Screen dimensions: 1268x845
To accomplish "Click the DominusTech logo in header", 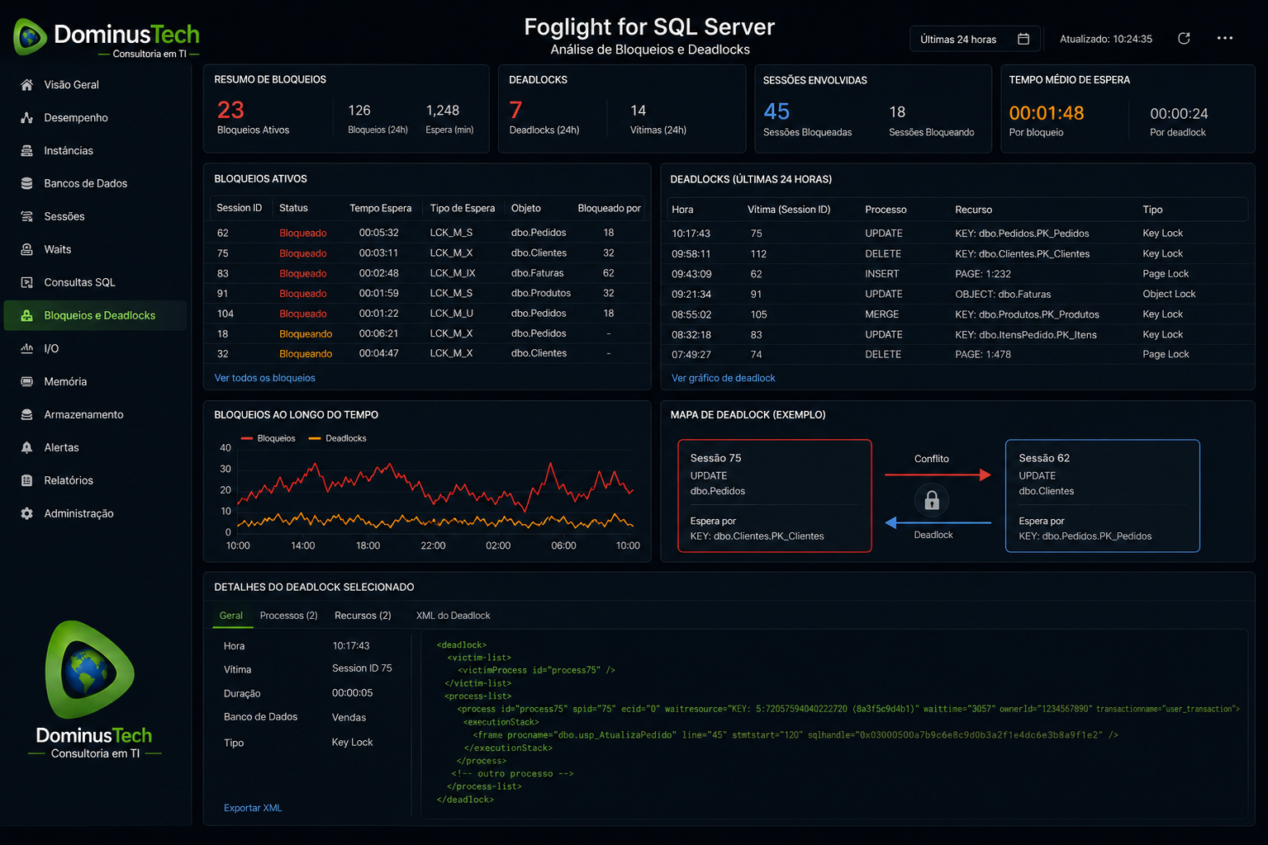I will (107, 37).
